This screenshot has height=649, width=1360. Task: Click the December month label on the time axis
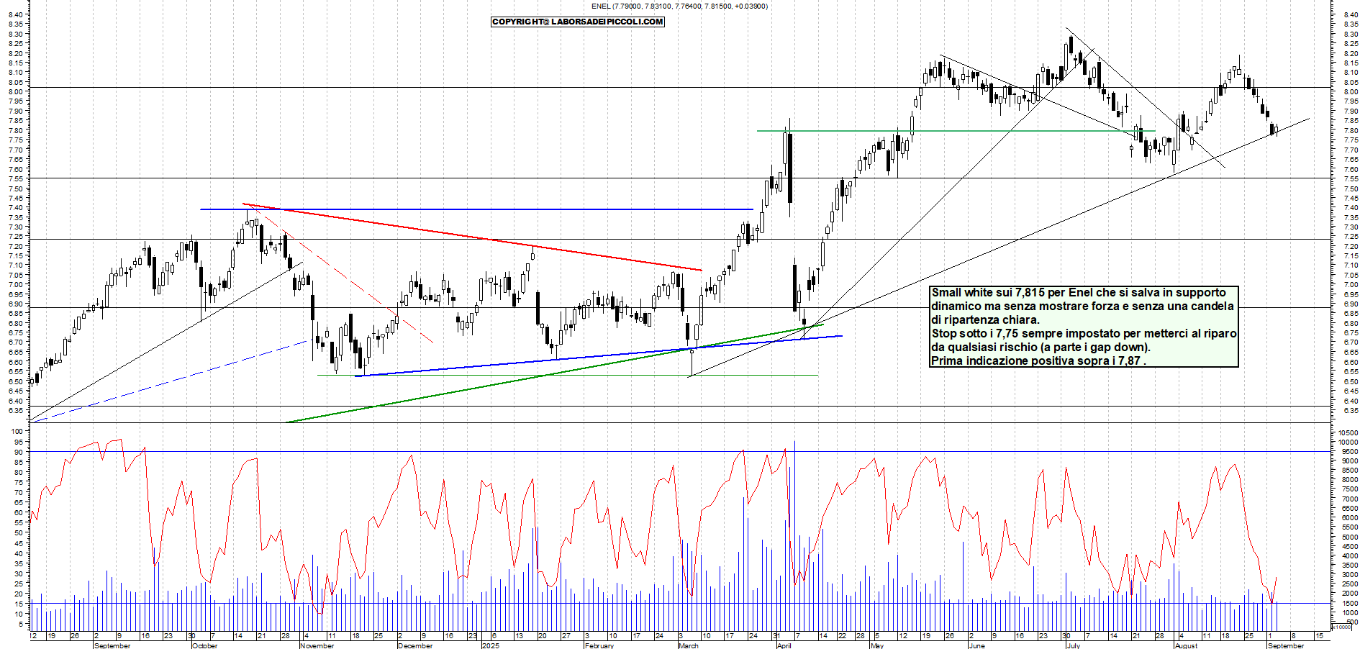coord(416,645)
